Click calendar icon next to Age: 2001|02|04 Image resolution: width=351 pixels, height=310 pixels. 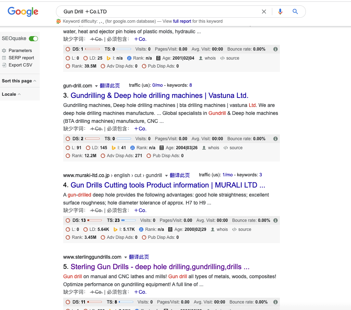click(x=158, y=58)
